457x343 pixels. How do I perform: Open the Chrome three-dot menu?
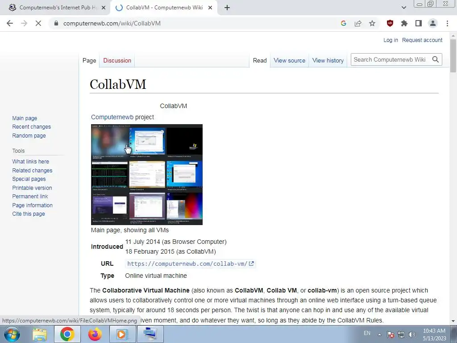point(447,23)
